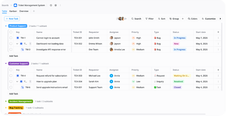Click Add Task under Customer Support
The image size is (226, 116).
click(x=13, y=94)
